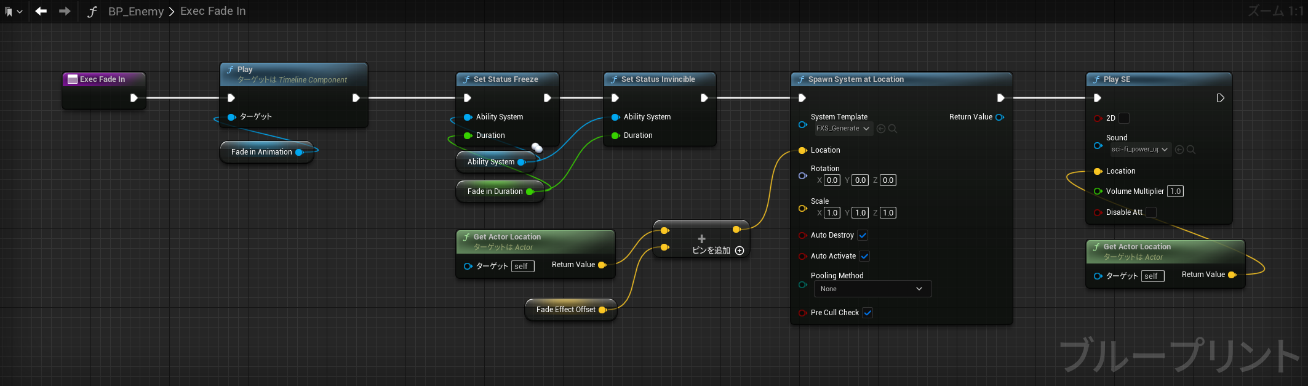Go back with the left arrow

[x=41, y=11]
